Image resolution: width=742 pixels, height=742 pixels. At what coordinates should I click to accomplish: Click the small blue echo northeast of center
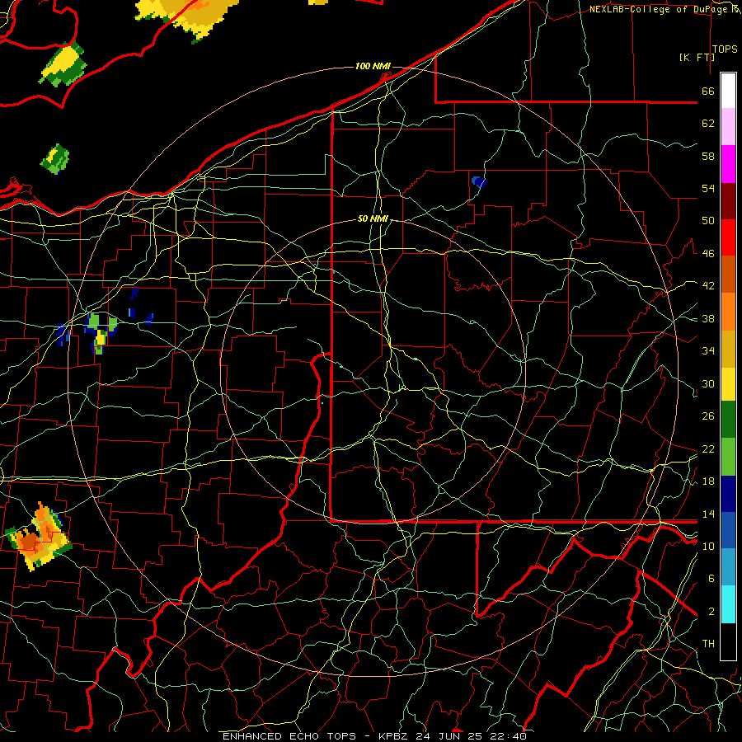(x=479, y=181)
